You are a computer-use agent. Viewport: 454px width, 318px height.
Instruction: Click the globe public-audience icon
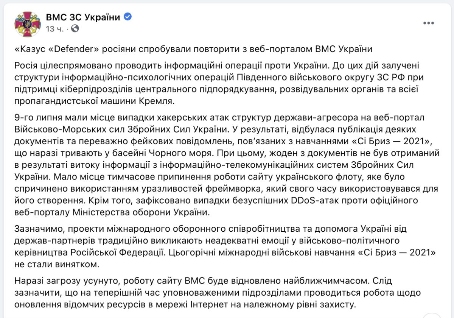pos(75,28)
